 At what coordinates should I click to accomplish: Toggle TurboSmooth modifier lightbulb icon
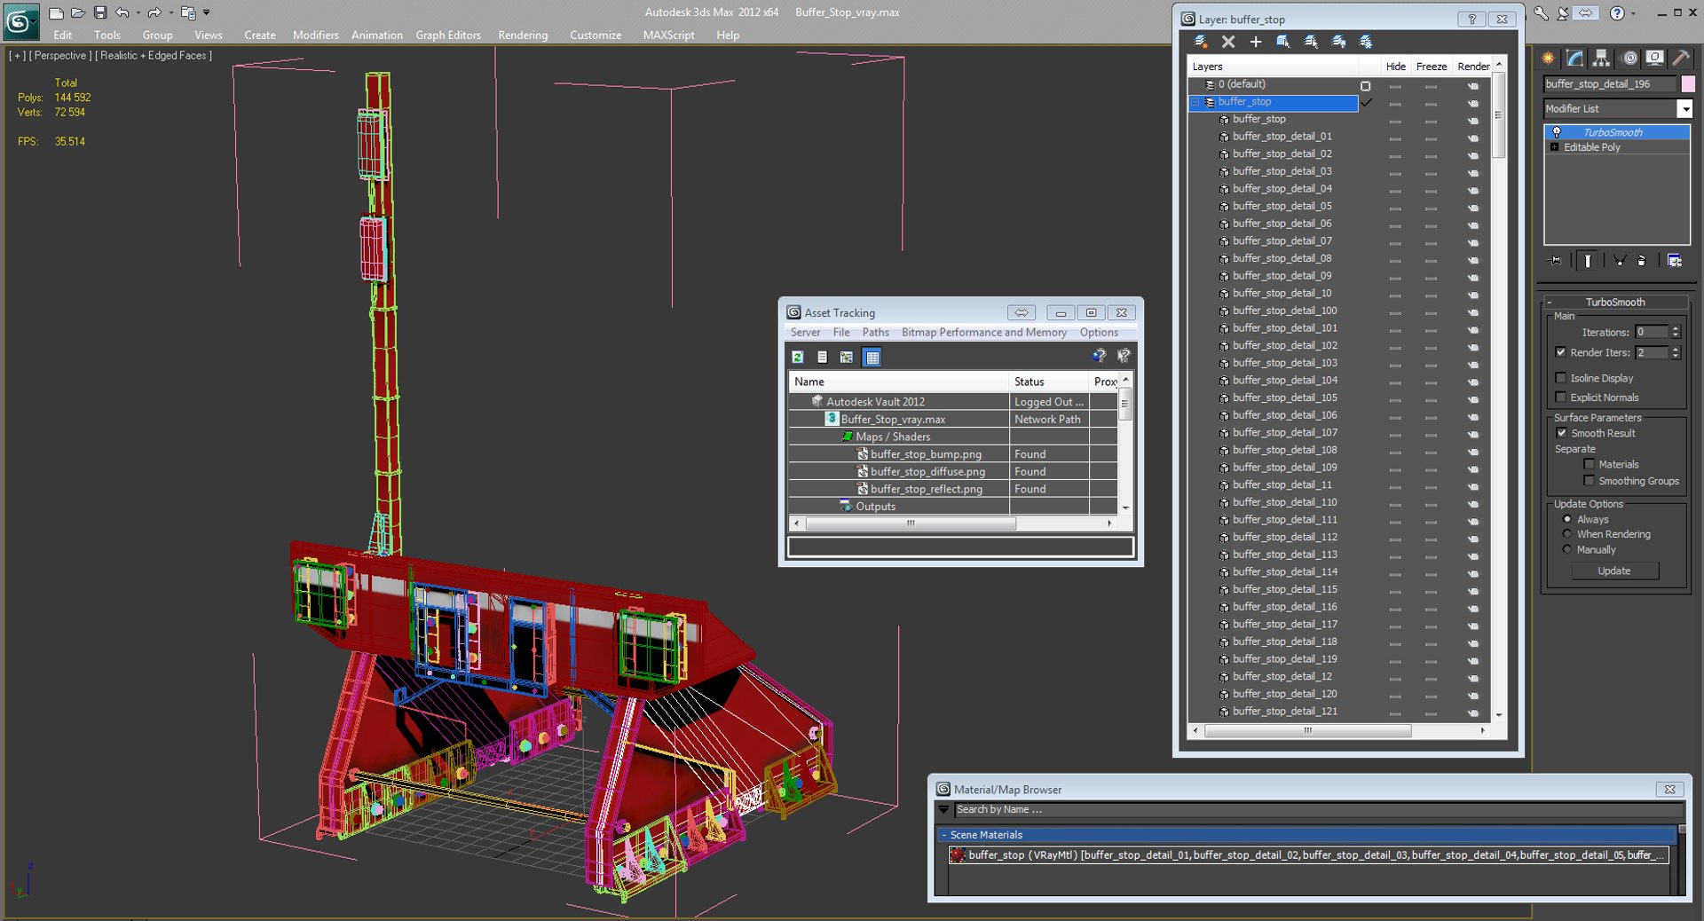click(x=1556, y=132)
